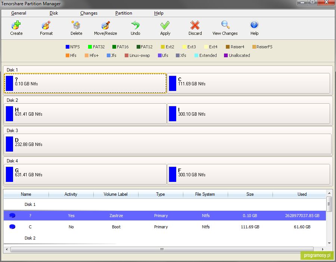Viewport: 336px width, 262px height.
Task: Sort by the Name column header
Action: 26,194
